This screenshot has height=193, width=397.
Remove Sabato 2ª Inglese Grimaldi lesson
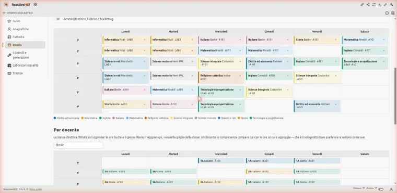tap(384, 50)
